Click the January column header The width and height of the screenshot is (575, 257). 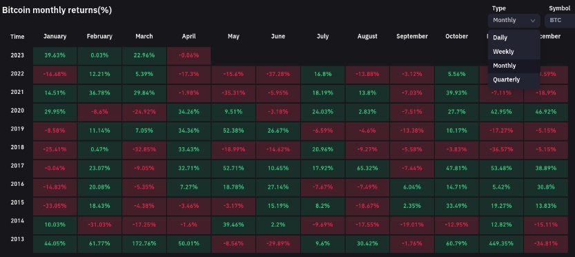(x=55, y=37)
